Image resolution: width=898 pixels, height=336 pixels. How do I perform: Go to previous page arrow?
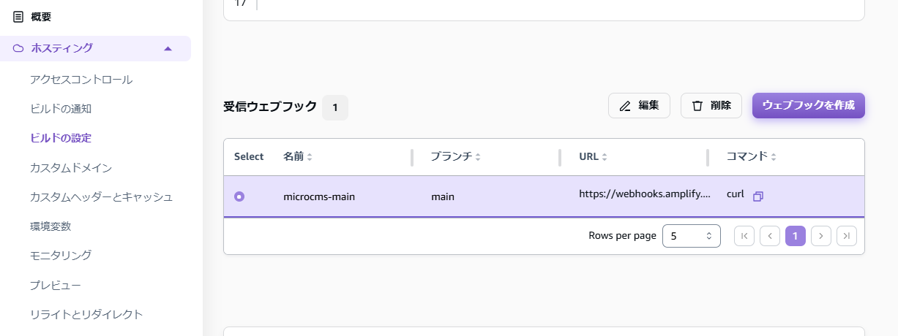pyautogui.click(x=770, y=236)
